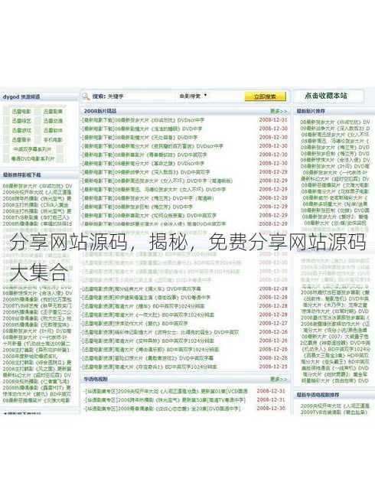
Task: Click the yellow 立即搜索 button
Action: click(265, 96)
